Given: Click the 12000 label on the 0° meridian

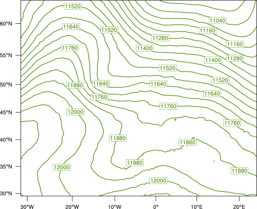Looking at the screenshot, I should (x=158, y=181).
